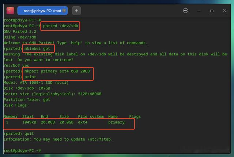Click the 'Partition Table: gpt' line

click(x=27, y=99)
